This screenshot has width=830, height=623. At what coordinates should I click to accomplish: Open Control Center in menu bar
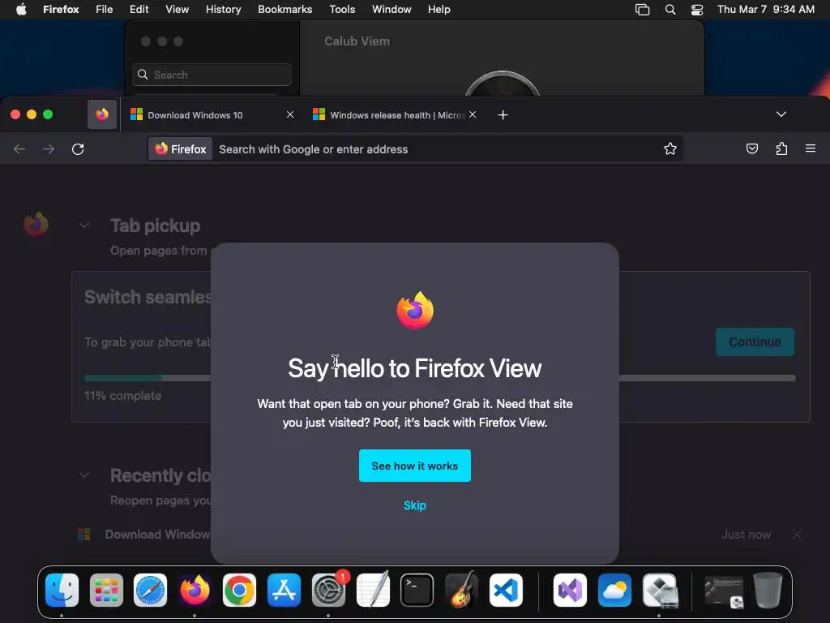(697, 10)
